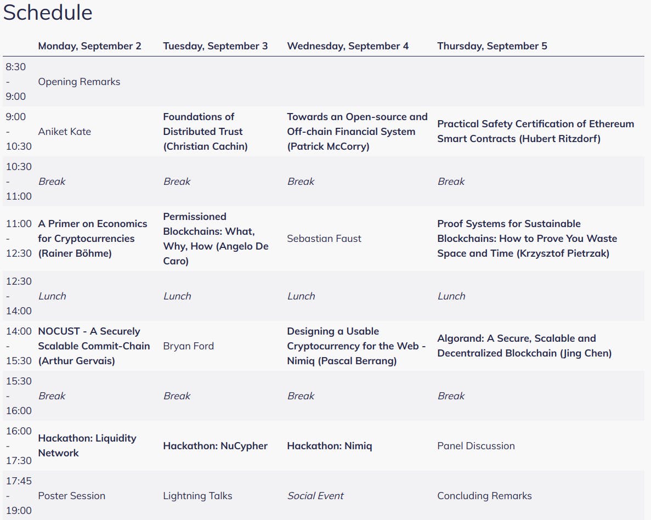The image size is (651, 520).
Task: Click the Thursday, September 5 column header
Action: pos(492,46)
